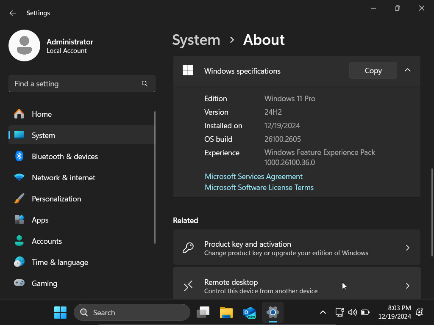Click System in the breadcrumb header
The width and height of the screenshot is (434, 325).
pyautogui.click(x=196, y=40)
